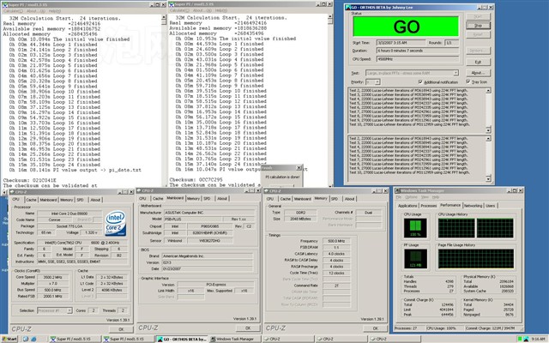Click the ORTHOS Sensors... button

coord(478,51)
